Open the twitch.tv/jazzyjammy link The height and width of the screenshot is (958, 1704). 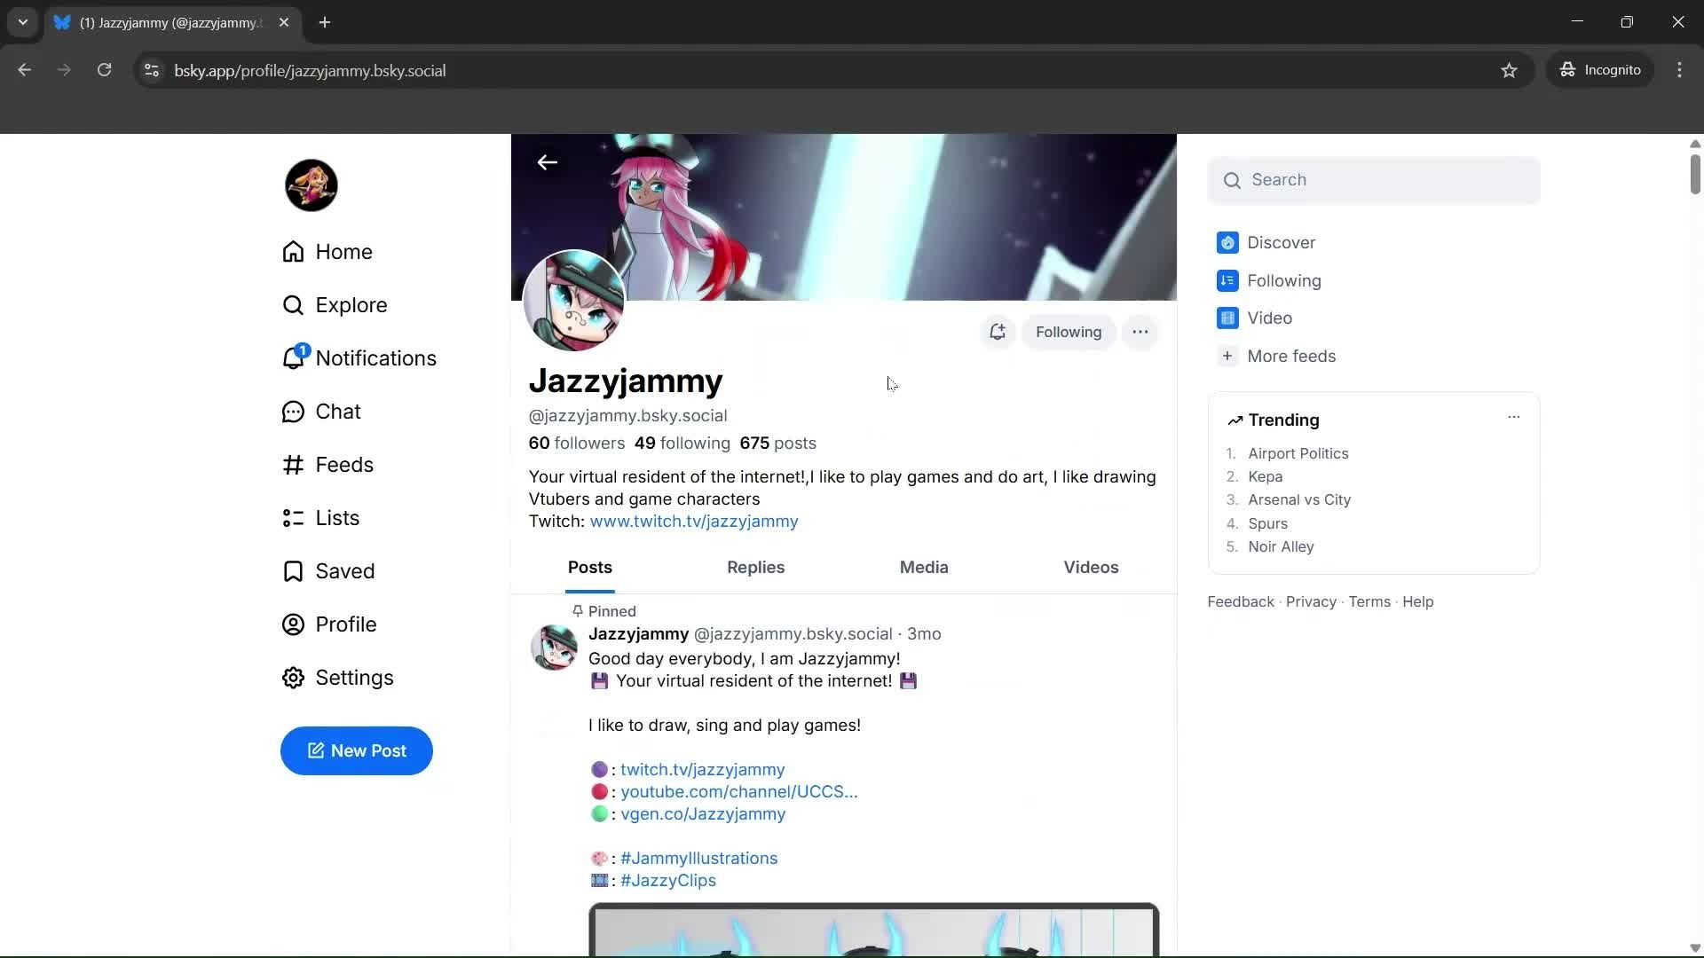click(x=702, y=769)
